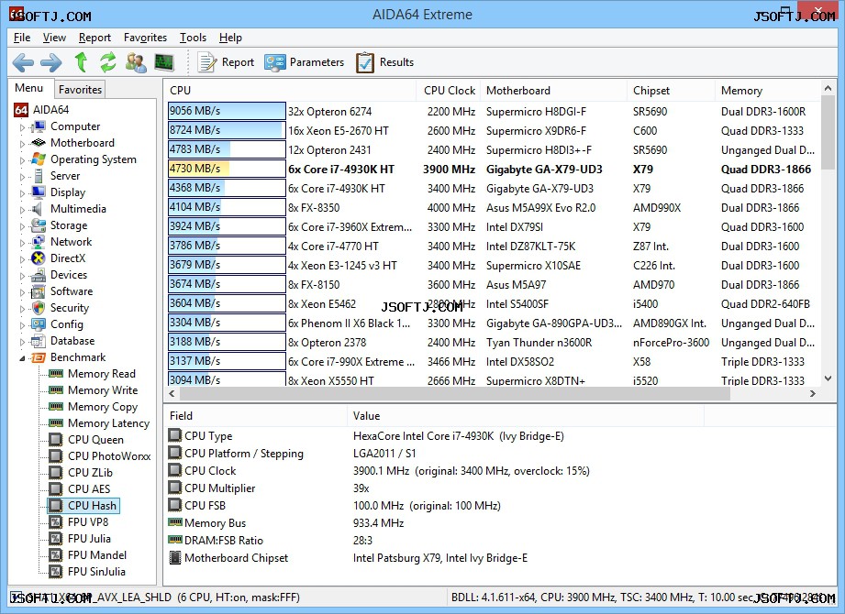Select the CPU PhotoWorxx benchmark
The image size is (845, 614).
point(109,456)
